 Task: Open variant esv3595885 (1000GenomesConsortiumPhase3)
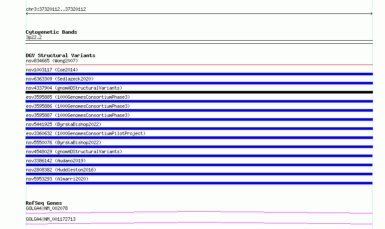pyautogui.click(x=78, y=97)
